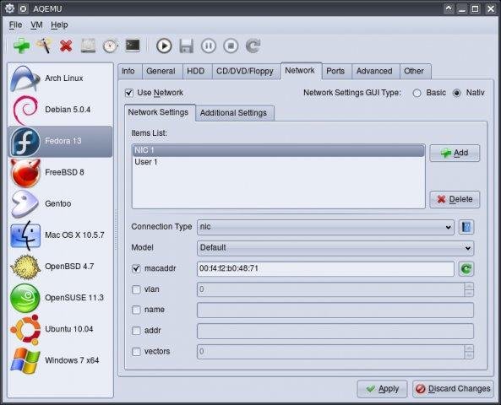The width and height of the screenshot is (501, 405).
Task: Select the Basic GUI type radio button
Action: [x=417, y=93]
